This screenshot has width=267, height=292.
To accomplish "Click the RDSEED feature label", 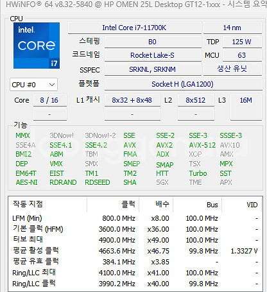I will click(98, 182).
